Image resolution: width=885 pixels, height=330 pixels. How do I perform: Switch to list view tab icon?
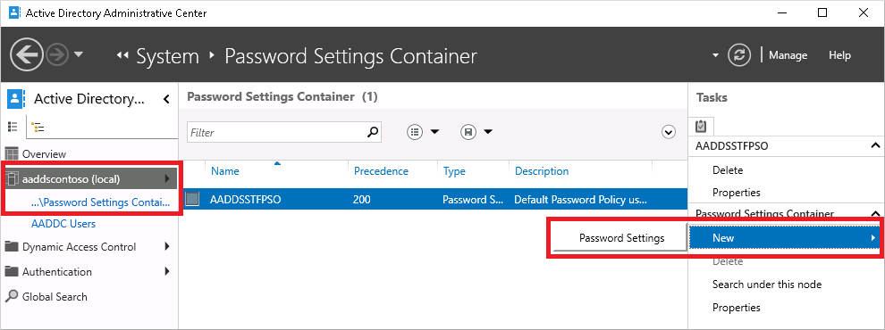pos(13,127)
